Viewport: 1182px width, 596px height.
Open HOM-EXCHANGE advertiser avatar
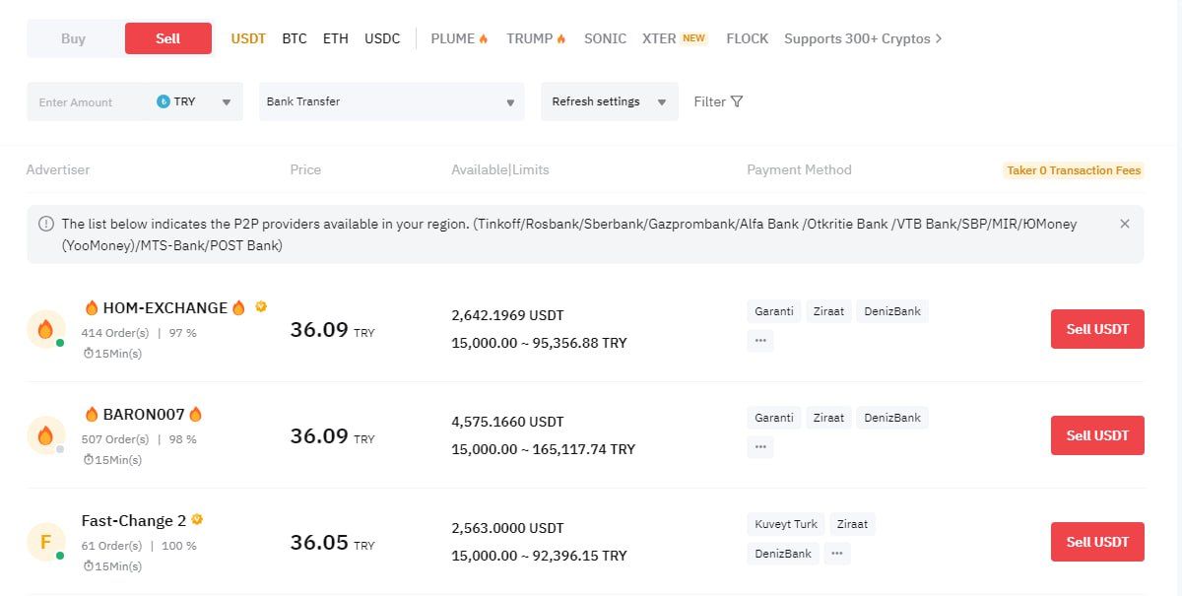tap(45, 329)
